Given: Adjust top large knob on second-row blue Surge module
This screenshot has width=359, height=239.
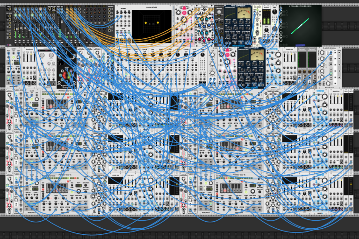Looking at the screenshot, I should point(278,55).
